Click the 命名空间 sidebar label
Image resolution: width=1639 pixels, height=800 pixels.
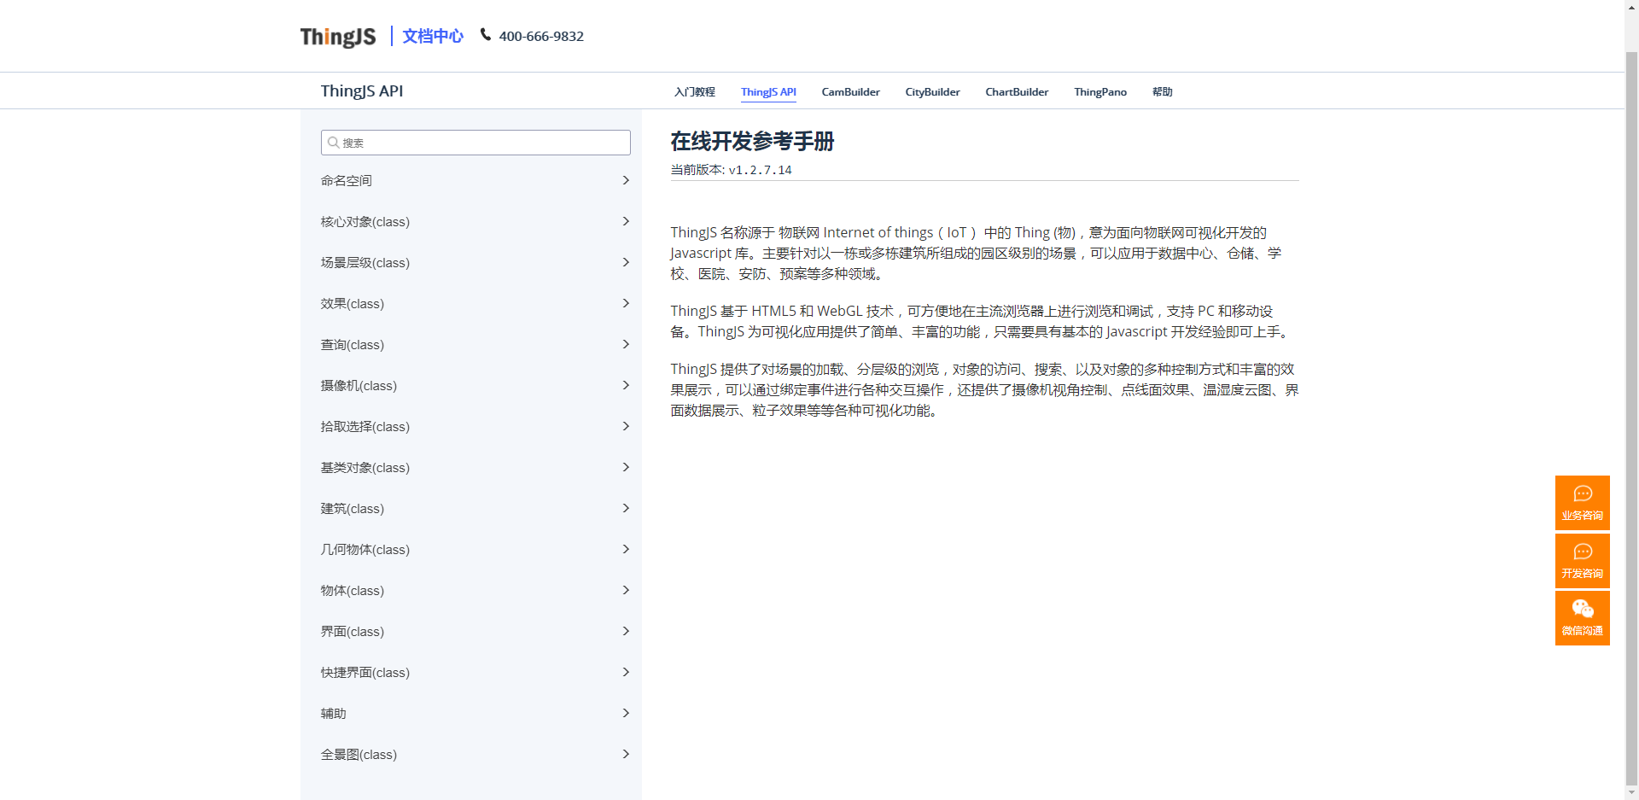pyautogui.click(x=347, y=180)
